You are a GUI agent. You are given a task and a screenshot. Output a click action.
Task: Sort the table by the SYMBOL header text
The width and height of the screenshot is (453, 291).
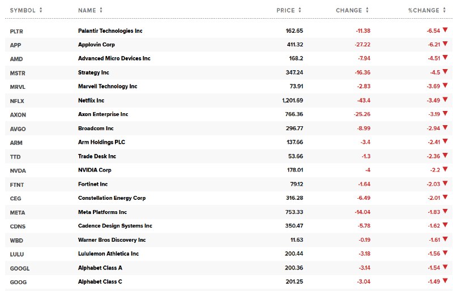click(23, 10)
